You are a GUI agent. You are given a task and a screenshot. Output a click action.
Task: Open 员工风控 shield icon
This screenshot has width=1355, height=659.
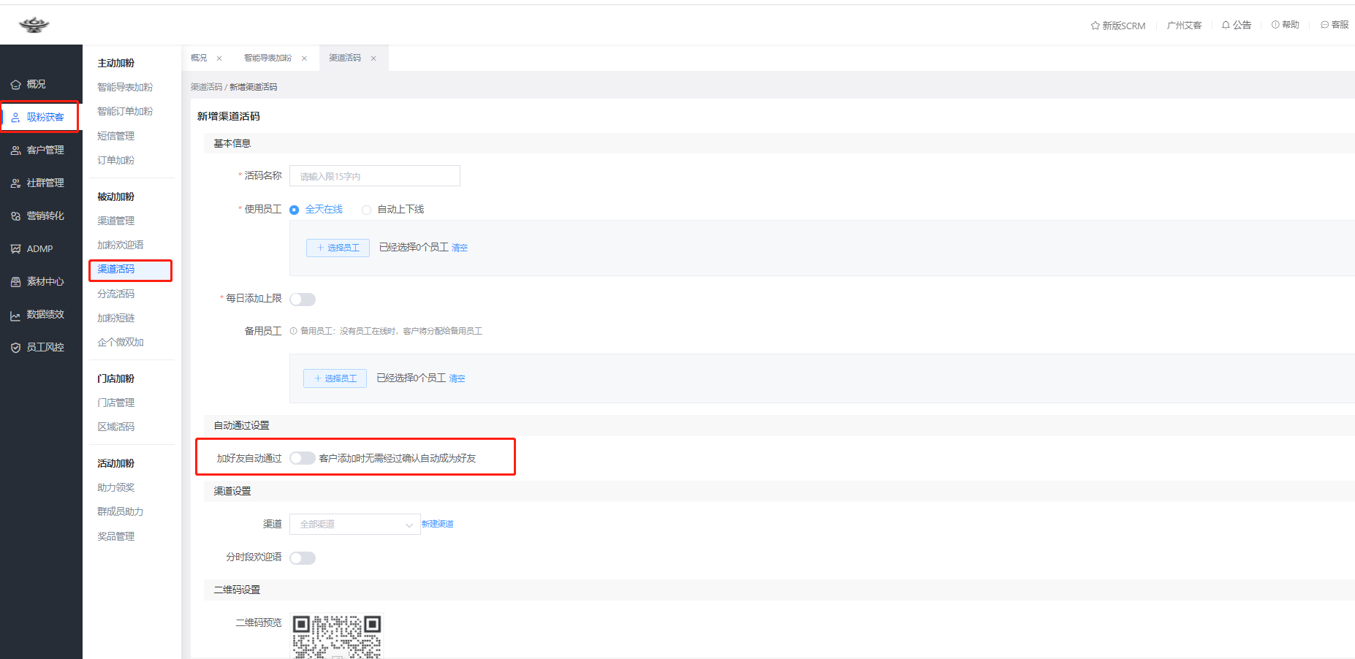coord(15,348)
